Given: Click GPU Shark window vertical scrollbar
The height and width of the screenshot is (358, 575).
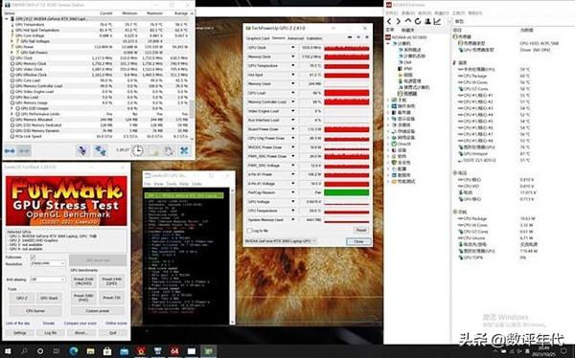Looking at the screenshot, I should 232,257.
